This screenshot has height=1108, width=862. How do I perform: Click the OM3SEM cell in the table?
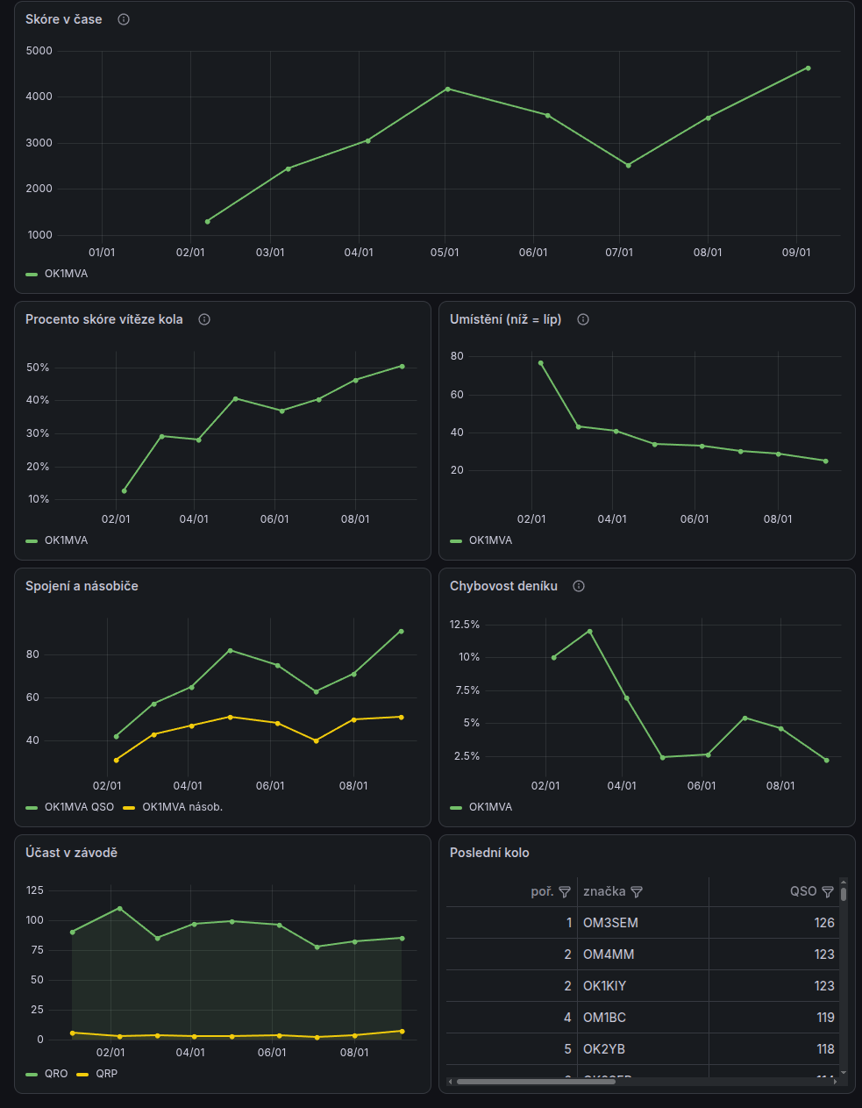(x=643, y=923)
